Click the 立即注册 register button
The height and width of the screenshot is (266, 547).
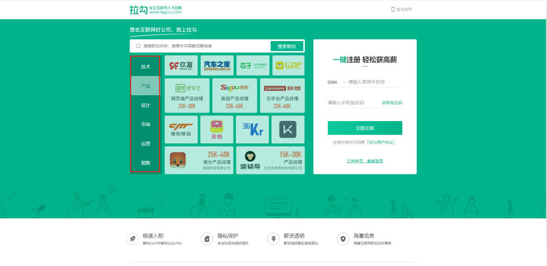point(365,128)
